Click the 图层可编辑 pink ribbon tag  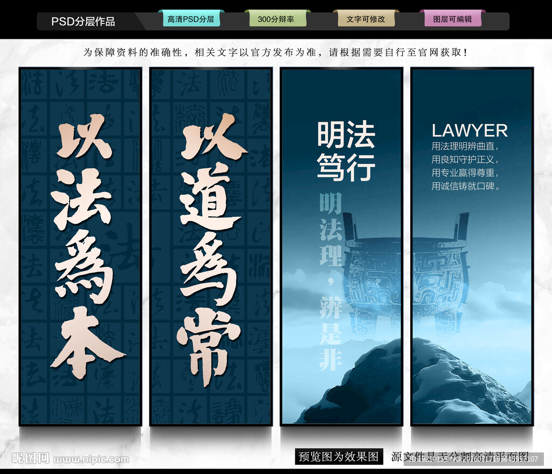[x=453, y=18]
